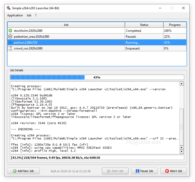Click the 43% job details progress bar
195x182 pixels.
(97, 77)
